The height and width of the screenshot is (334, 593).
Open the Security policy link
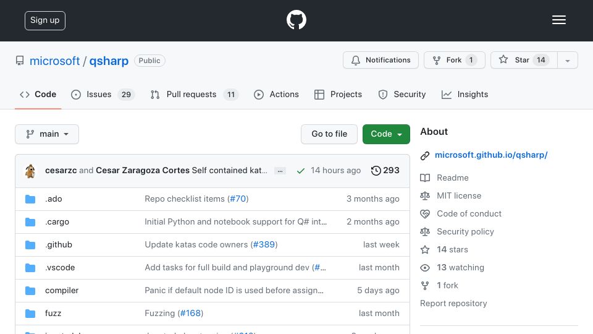(465, 231)
